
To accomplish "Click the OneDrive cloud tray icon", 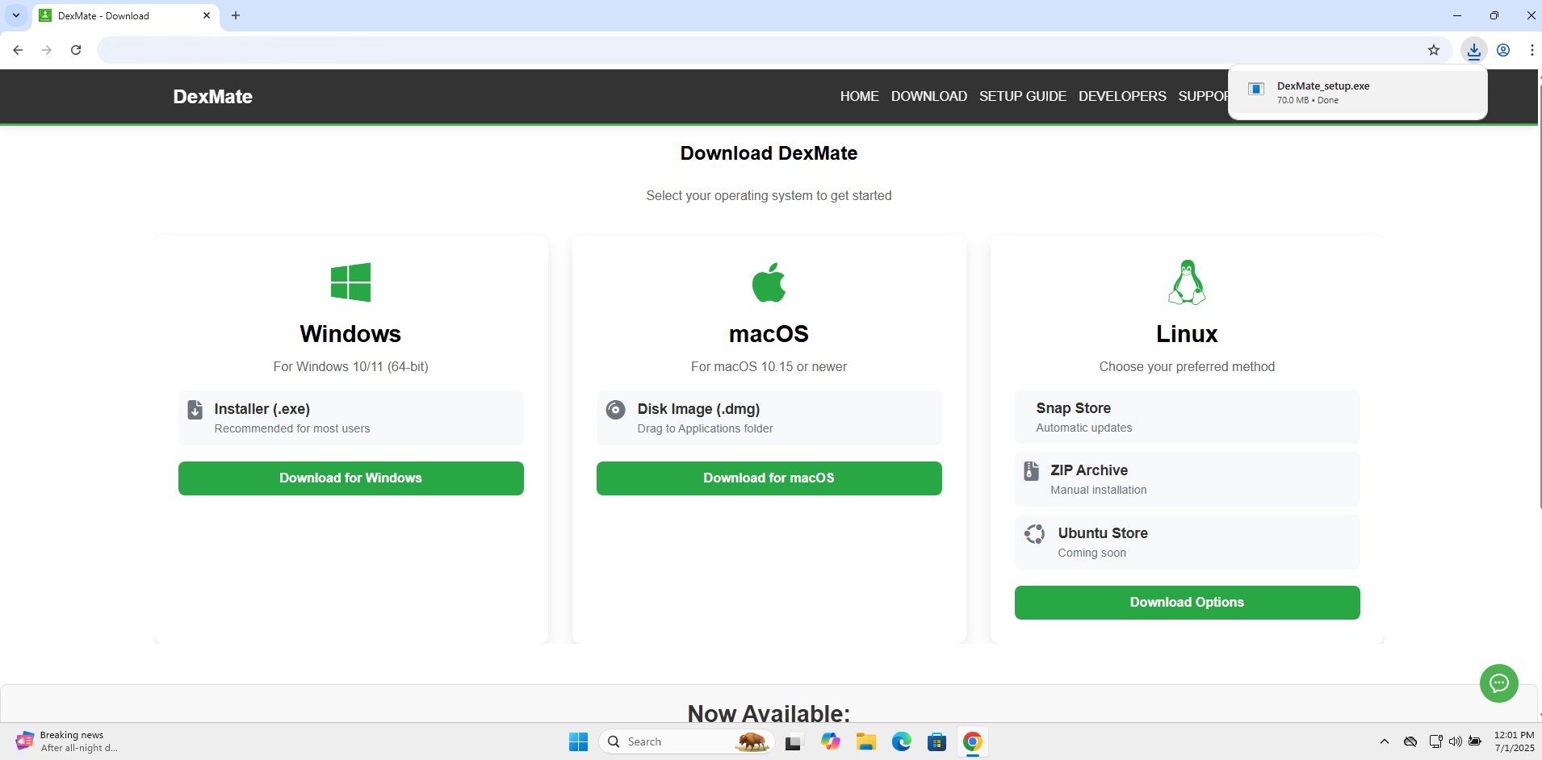I will 1410,741.
